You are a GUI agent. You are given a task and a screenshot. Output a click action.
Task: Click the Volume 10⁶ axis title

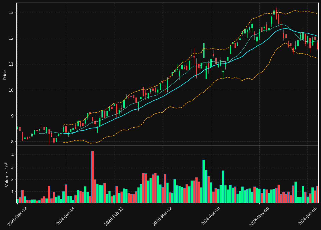(x=6, y=174)
